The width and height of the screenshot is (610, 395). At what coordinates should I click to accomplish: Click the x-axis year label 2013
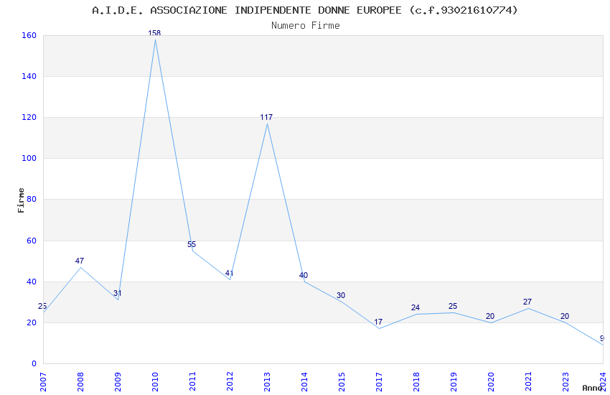pyautogui.click(x=267, y=382)
